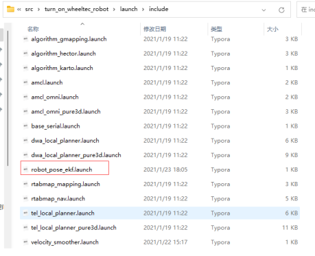Screen dimensions: 315x256
Task: Go to the launch breadcrumb folder
Action: [129, 9]
